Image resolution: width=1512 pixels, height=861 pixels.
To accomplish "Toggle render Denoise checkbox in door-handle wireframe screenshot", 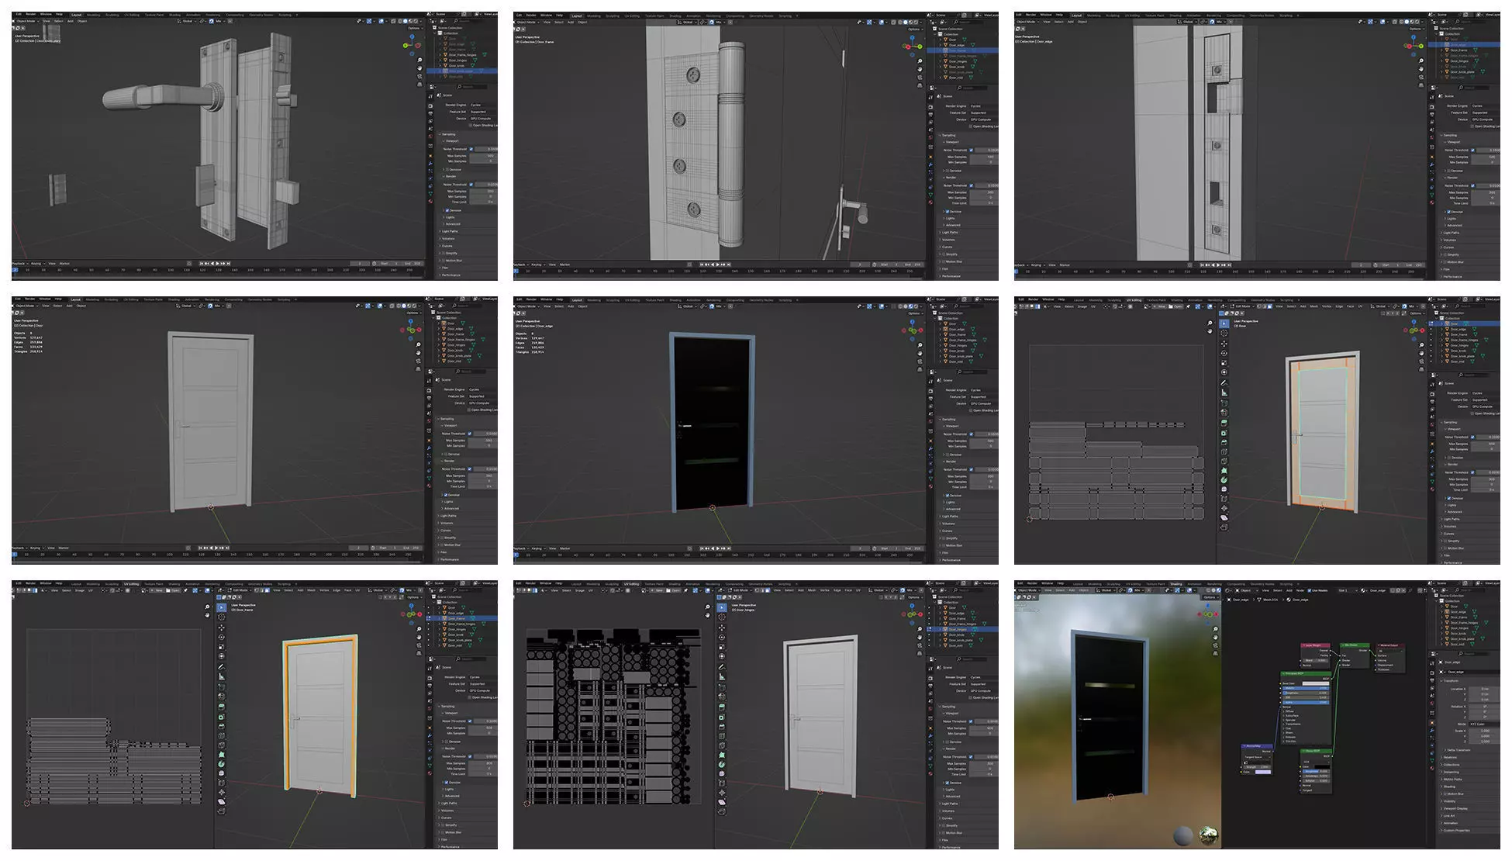I will pyautogui.click(x=447, y=210).
